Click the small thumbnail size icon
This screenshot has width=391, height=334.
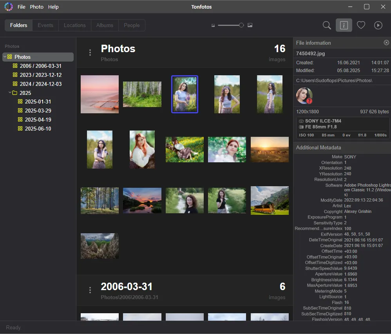tap(213, 25)
